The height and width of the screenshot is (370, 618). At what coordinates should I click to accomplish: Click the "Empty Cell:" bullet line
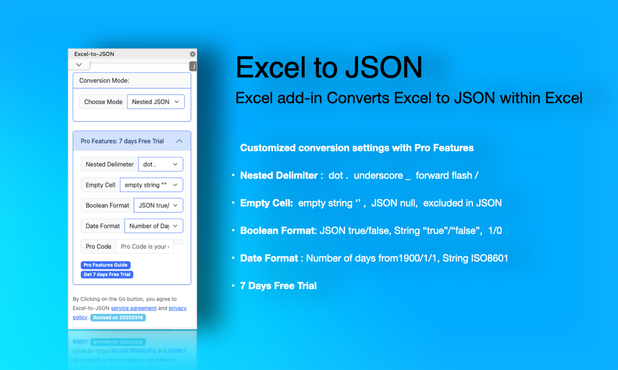pos(371,203)
